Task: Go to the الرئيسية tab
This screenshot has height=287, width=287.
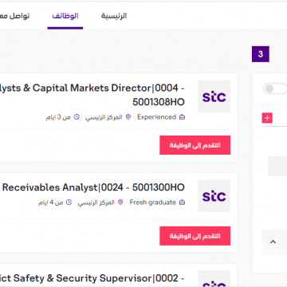Action: pyautogui.click(x=114, y=16)
